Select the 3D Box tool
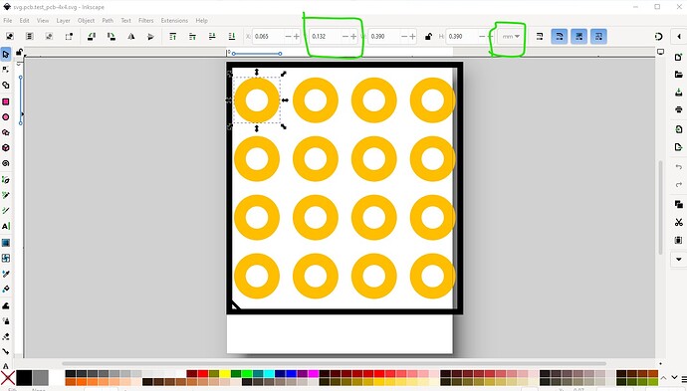Viewport: 687px width, 391px height. [x=6, y=148]
